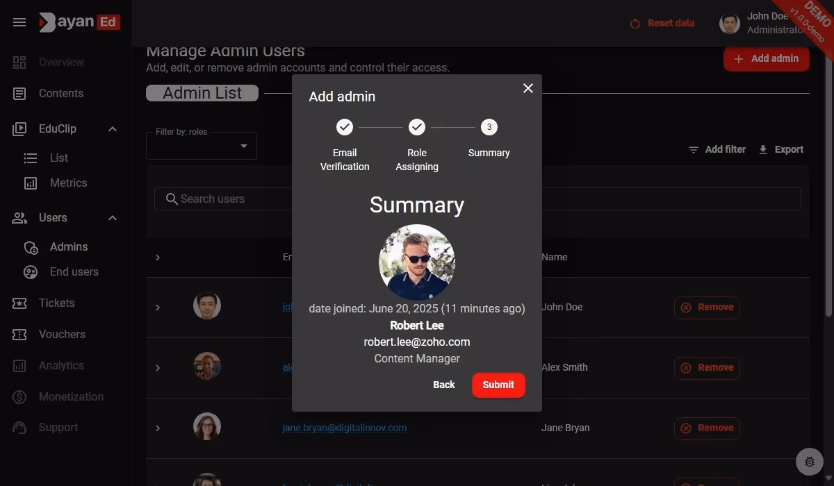Open John Doe's profile avatar
This screenshot has width=834, height=486.
pos(730,24)
